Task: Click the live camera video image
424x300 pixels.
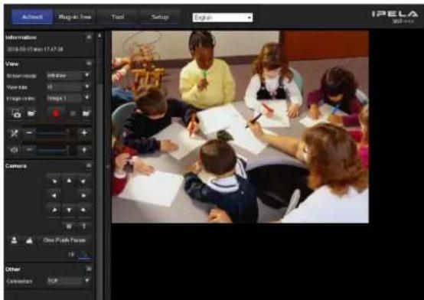Action: [240, 126]
